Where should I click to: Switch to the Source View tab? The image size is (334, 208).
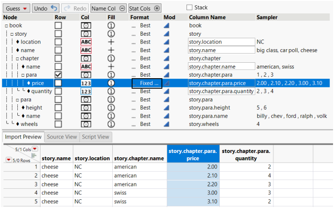62,137
